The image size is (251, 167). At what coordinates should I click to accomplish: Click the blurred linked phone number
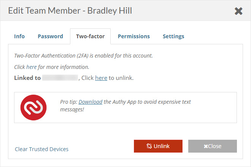(60, 78)
